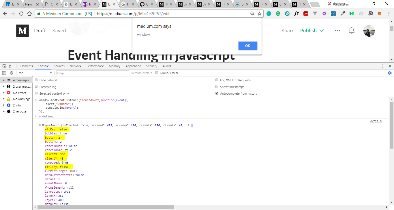394x210 pixels.
Task: Check Log XMLHttpRequests
Action: 217,80
